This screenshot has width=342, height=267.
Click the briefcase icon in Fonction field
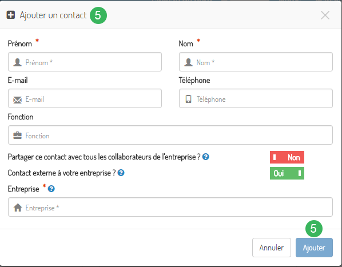[18, 136]
